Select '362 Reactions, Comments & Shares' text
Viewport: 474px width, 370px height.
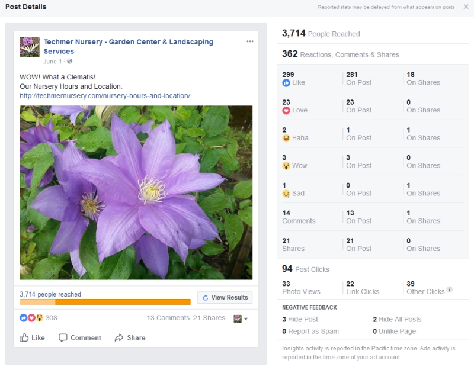[x=340, y=54]
